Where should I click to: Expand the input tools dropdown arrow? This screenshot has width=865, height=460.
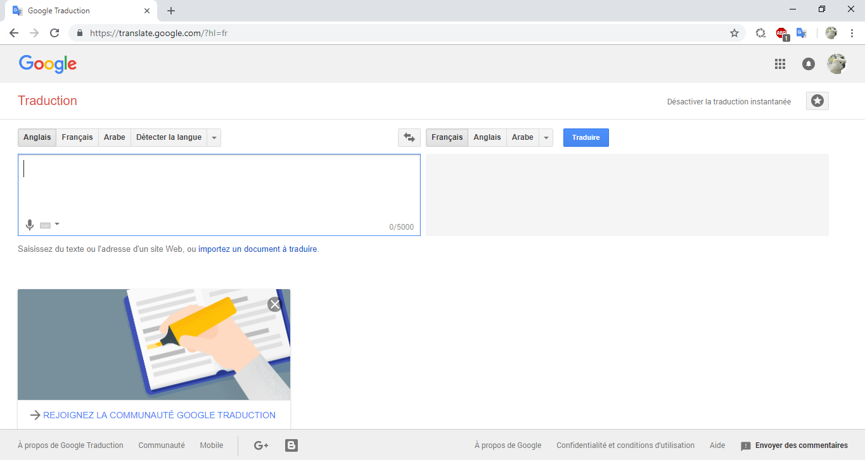pos(57,224)
